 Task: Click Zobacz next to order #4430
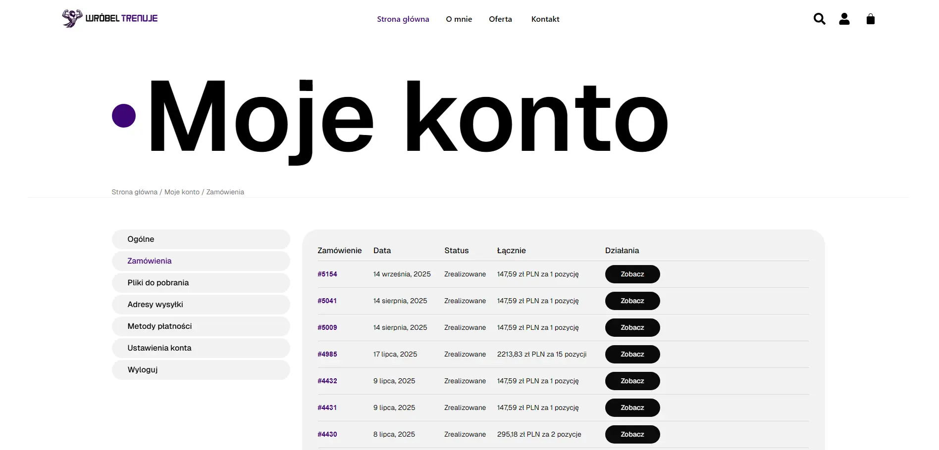click(632, 434)
